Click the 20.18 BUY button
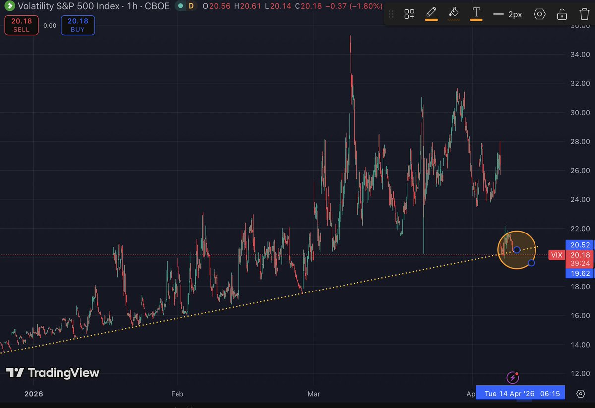 coord(78,26)
